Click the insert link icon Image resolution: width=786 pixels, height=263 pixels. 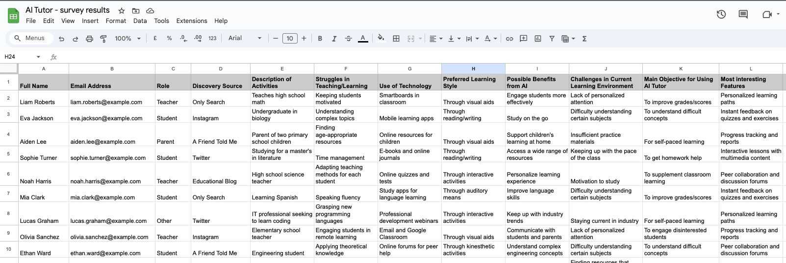(509, 39)
